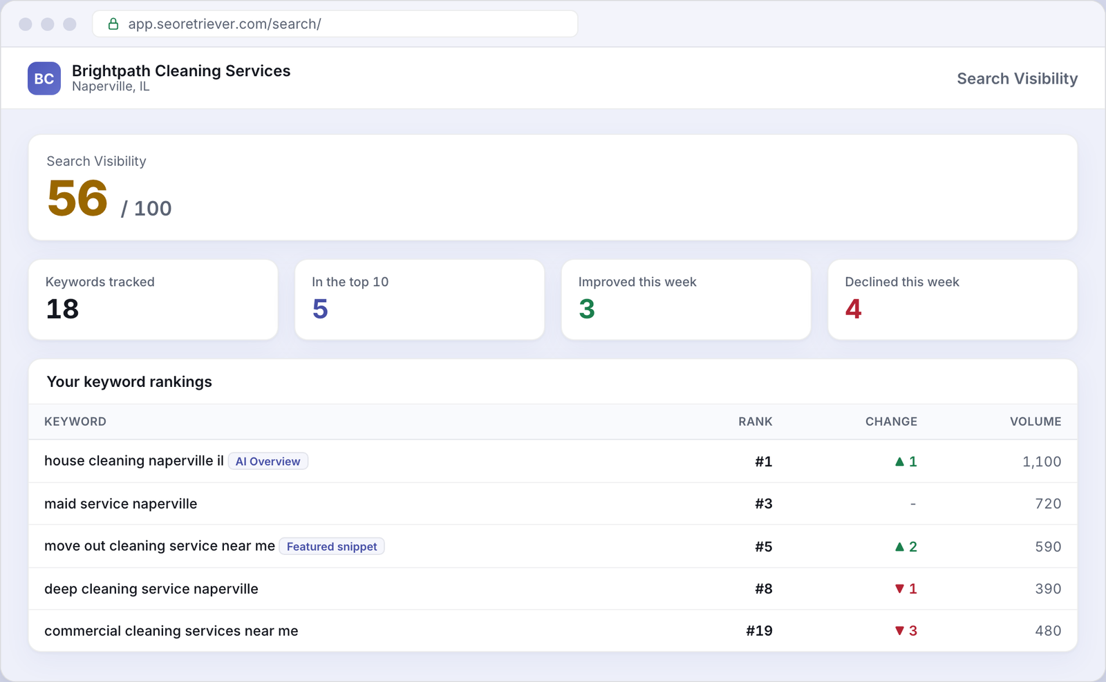Click the BC company logo icon
The width and height of the screenshot is (1106, 682).
tap(44, 79)
